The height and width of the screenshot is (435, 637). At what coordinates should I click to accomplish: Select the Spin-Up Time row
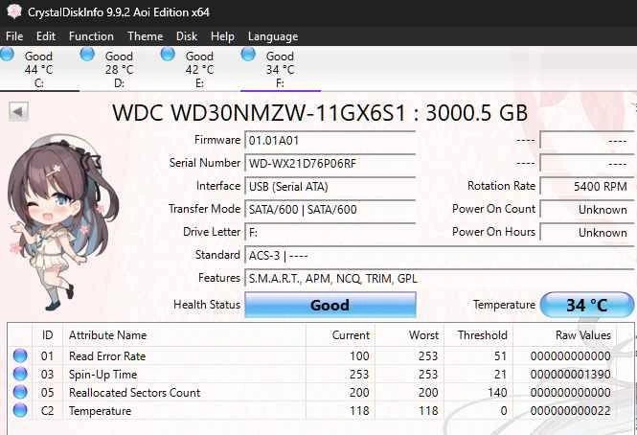(312, 374)
